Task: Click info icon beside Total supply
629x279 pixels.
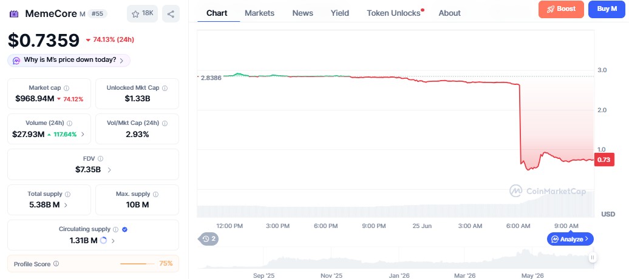Action: click(67, 194)
